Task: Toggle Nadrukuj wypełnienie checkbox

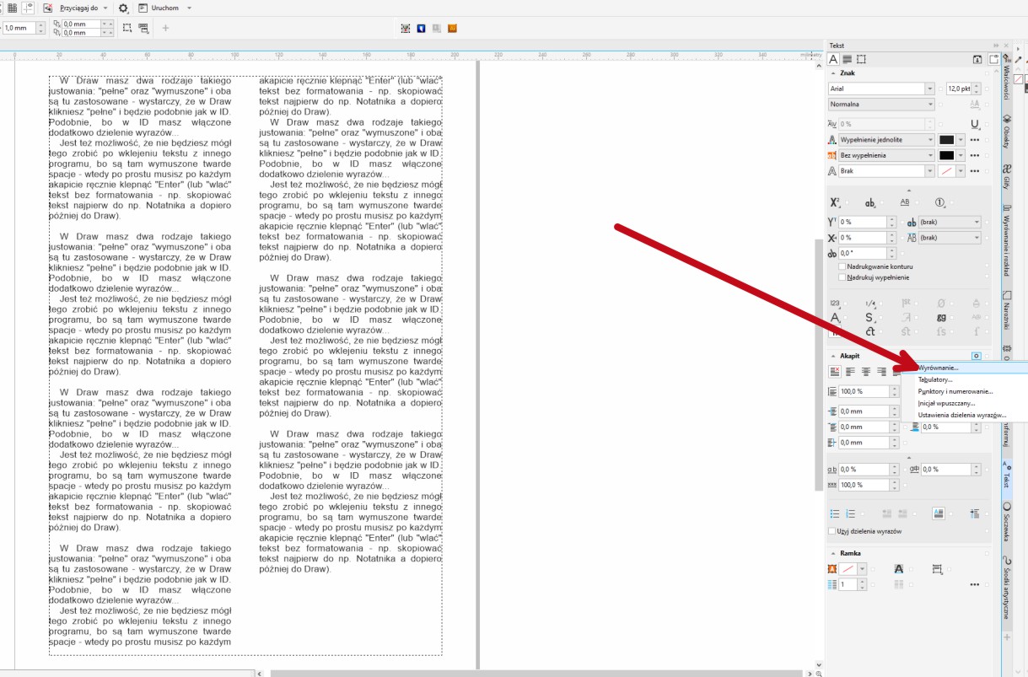Action: click(842, 277)
